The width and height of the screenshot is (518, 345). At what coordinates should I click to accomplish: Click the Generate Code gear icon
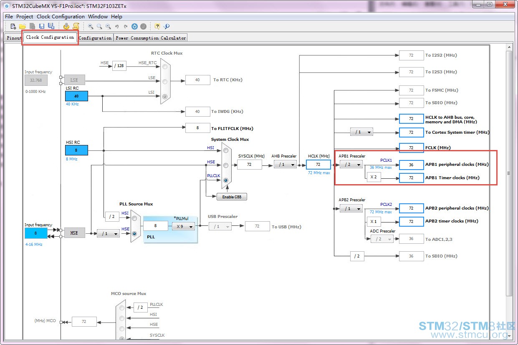(x=66, y=26)
